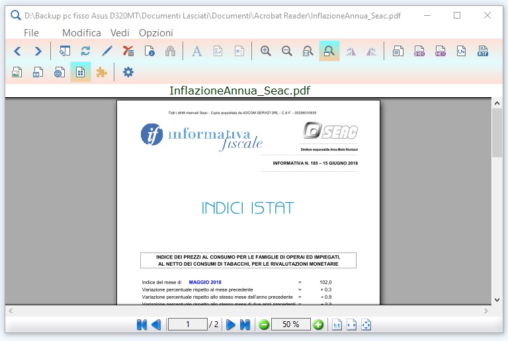This screenshot has height=341, width=508.
Task: Click the green minus zoom button
Action: point(264,324)
